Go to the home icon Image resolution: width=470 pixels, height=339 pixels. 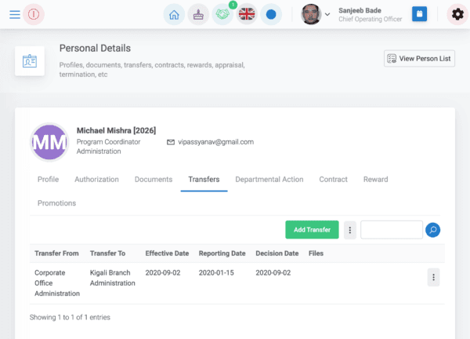(174, 14)
